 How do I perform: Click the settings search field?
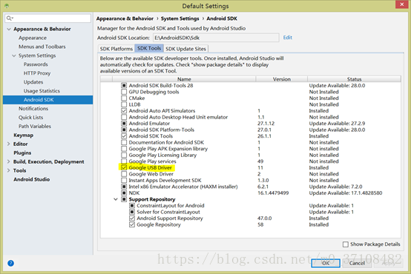48,18
